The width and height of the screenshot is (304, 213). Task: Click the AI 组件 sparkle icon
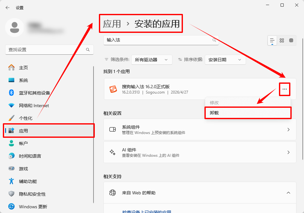click(113, 152)
